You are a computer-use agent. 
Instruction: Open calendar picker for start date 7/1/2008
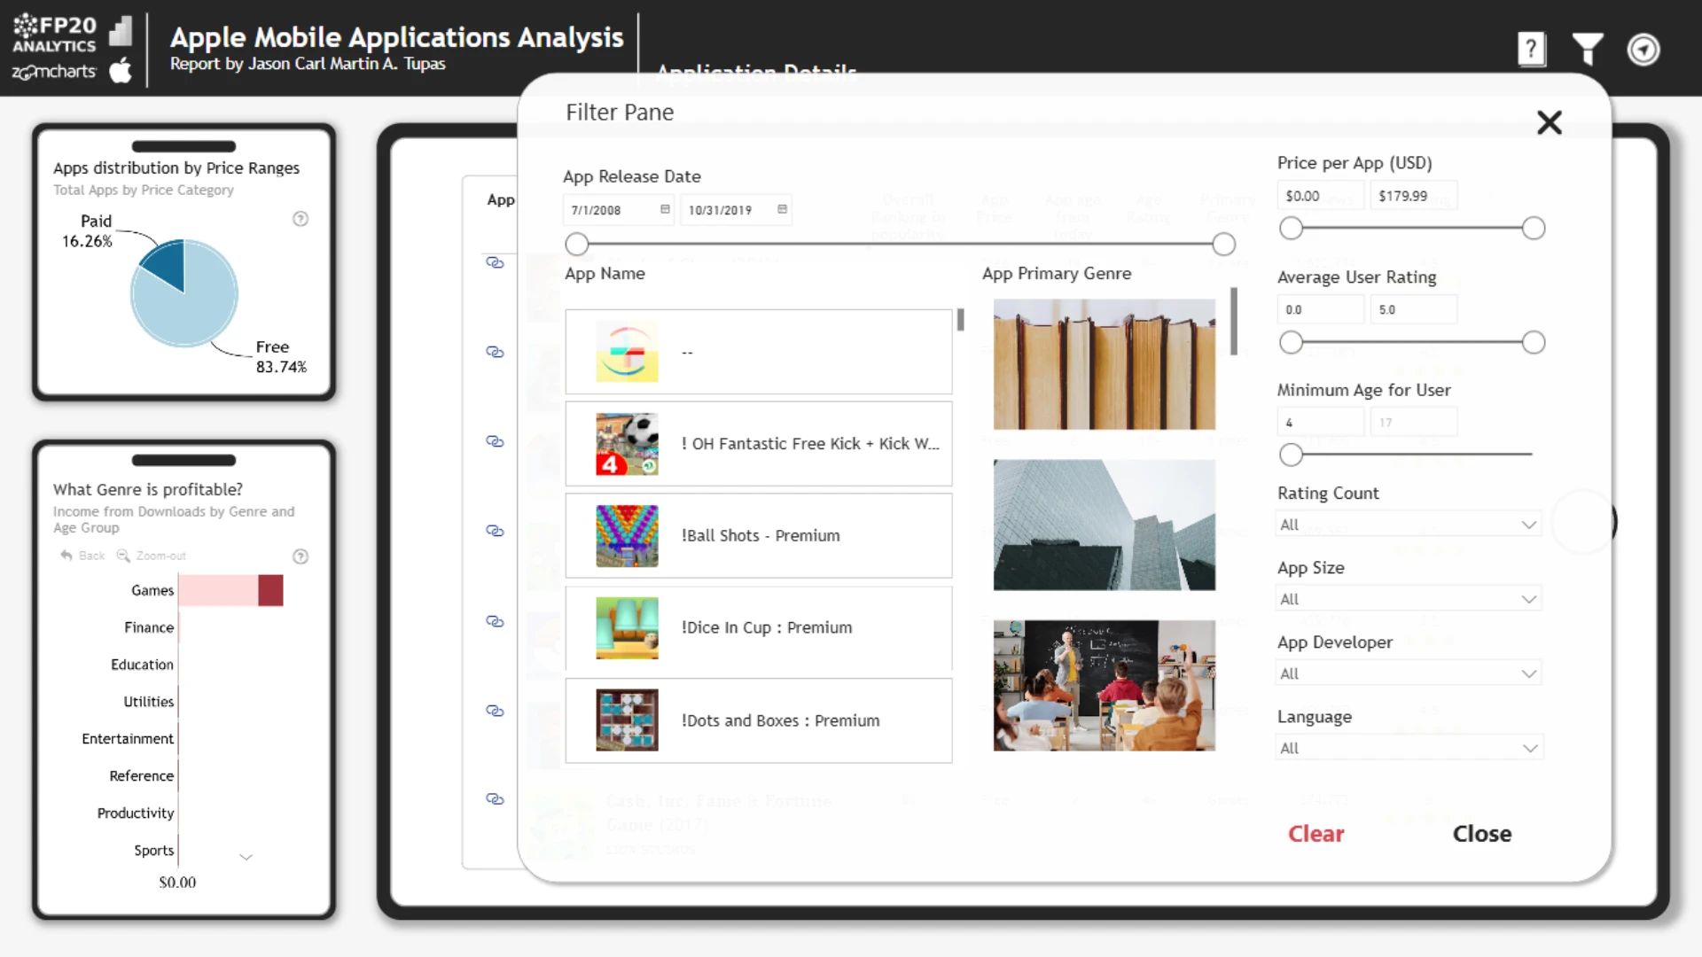pyautogui.click(x=665, y=210)
